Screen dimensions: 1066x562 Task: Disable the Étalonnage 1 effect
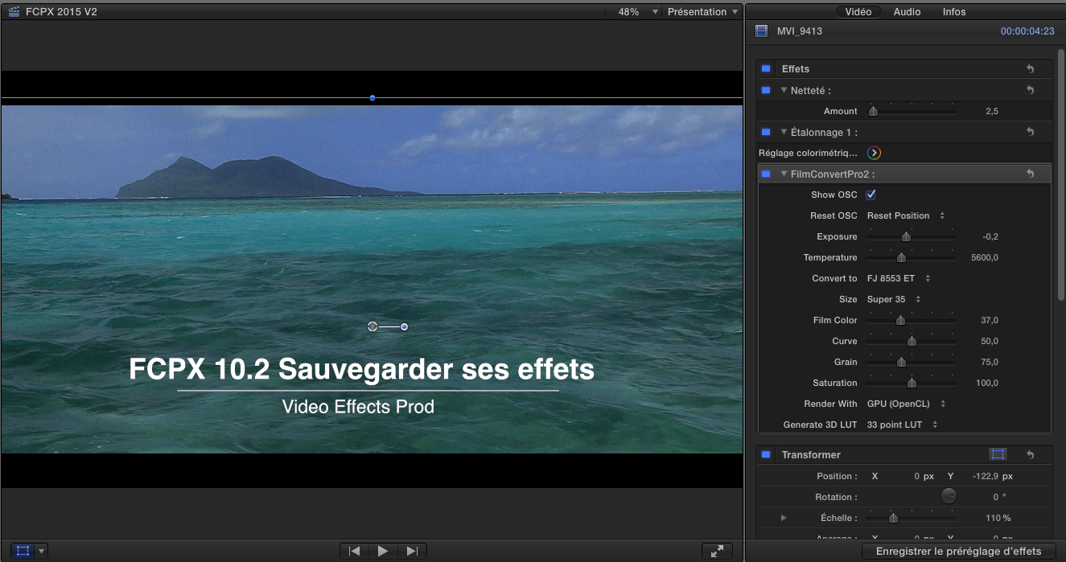point(766,132)
